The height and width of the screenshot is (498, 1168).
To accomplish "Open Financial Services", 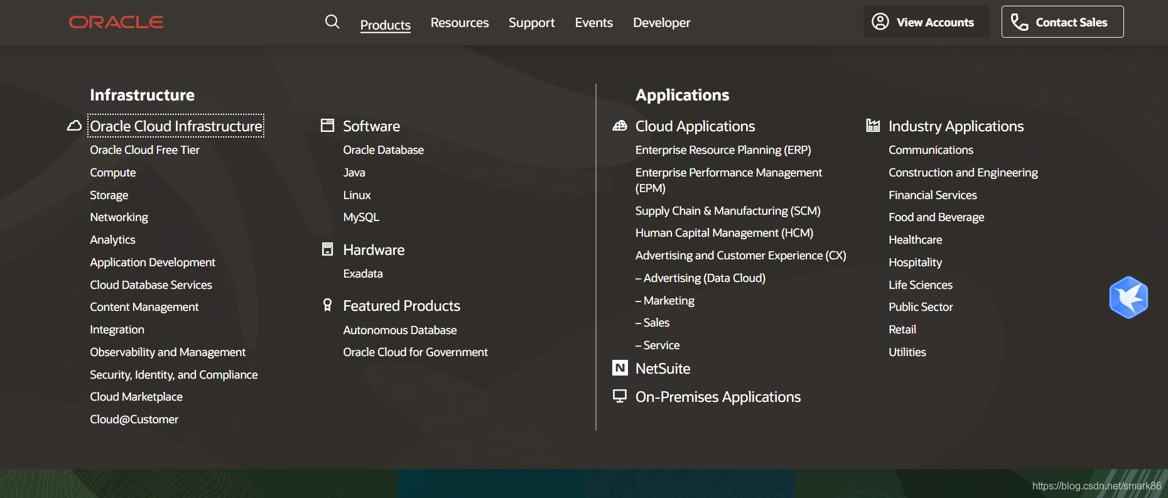I will (933, 195).
